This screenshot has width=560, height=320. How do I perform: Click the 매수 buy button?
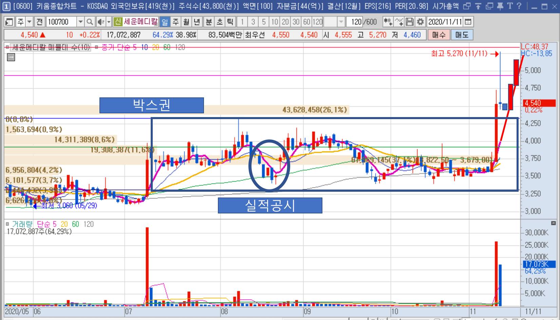pos(439,35)
